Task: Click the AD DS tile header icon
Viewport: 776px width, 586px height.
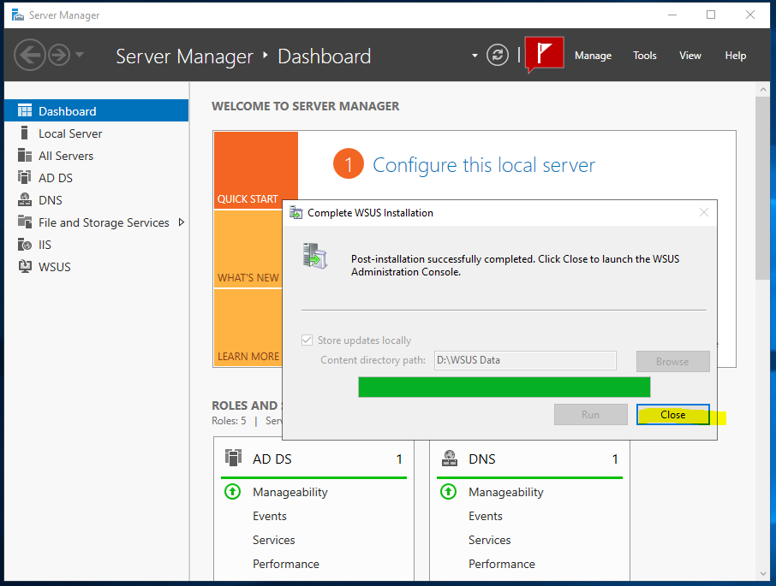Action: point(233,458)
